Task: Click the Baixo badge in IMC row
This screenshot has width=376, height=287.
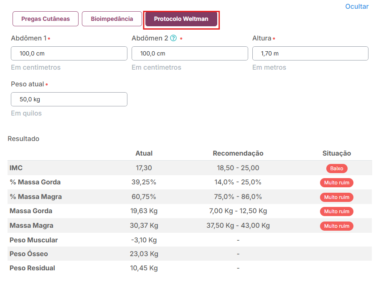Action: pyautogui.click(x=337, y=168)
